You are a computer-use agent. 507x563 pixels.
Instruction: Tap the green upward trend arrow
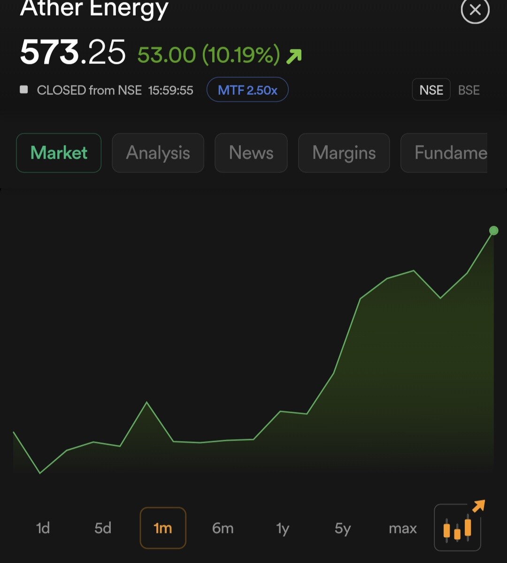294,56
